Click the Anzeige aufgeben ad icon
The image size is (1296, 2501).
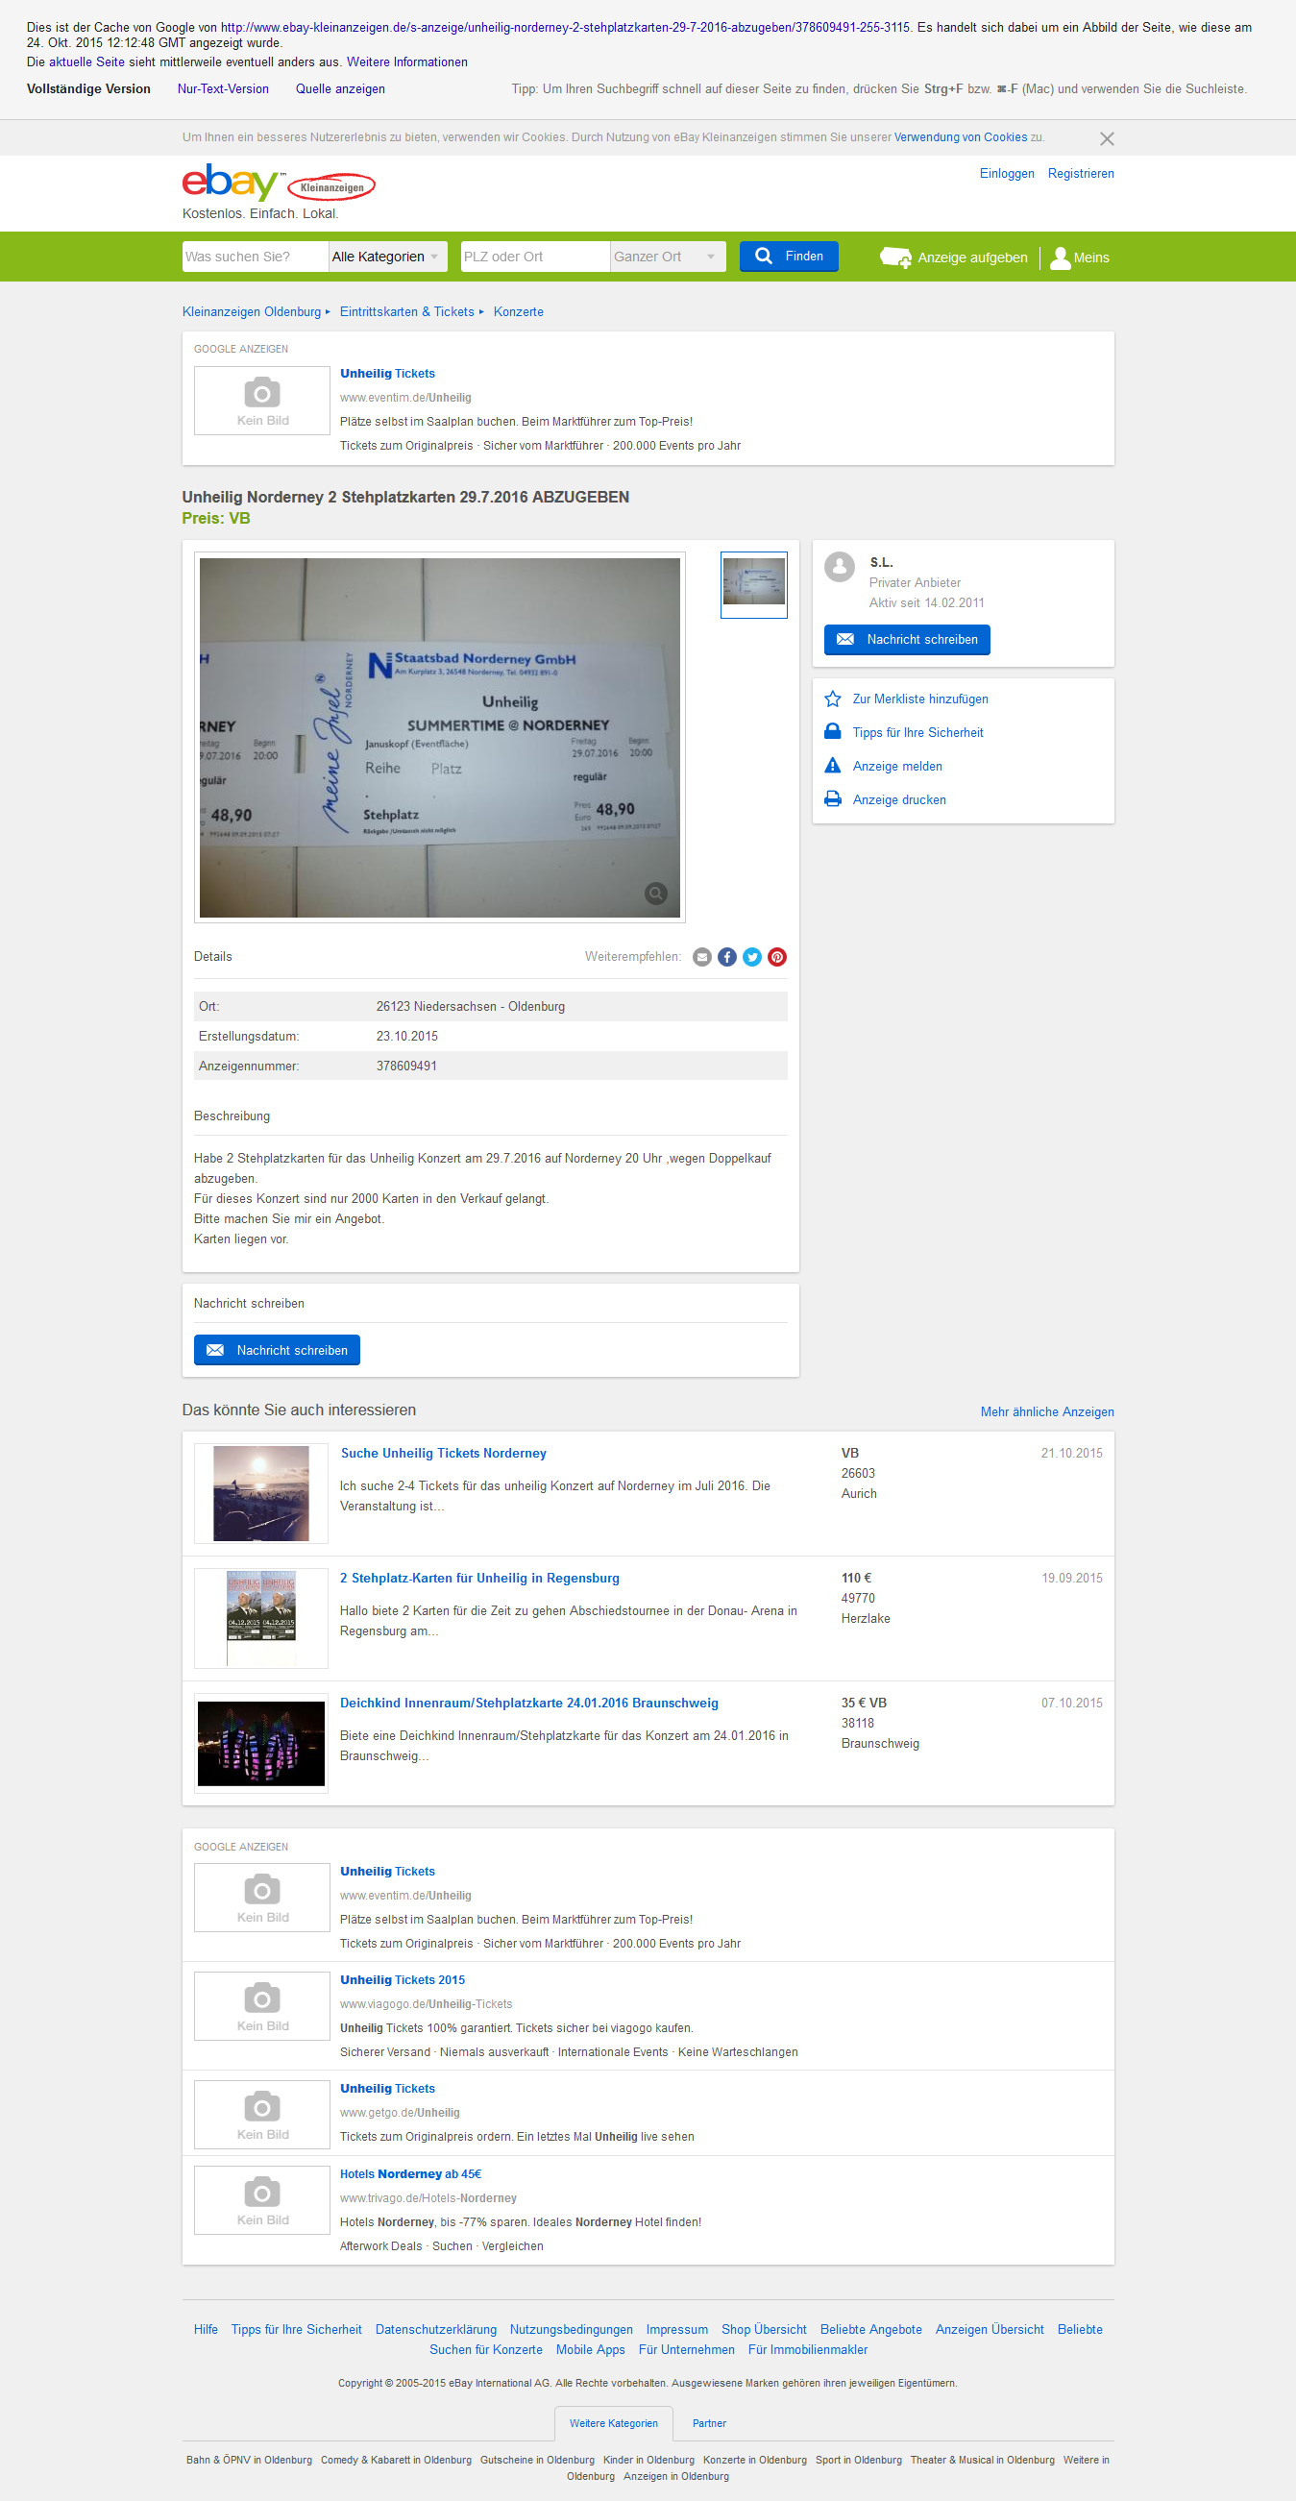[895, 257]
